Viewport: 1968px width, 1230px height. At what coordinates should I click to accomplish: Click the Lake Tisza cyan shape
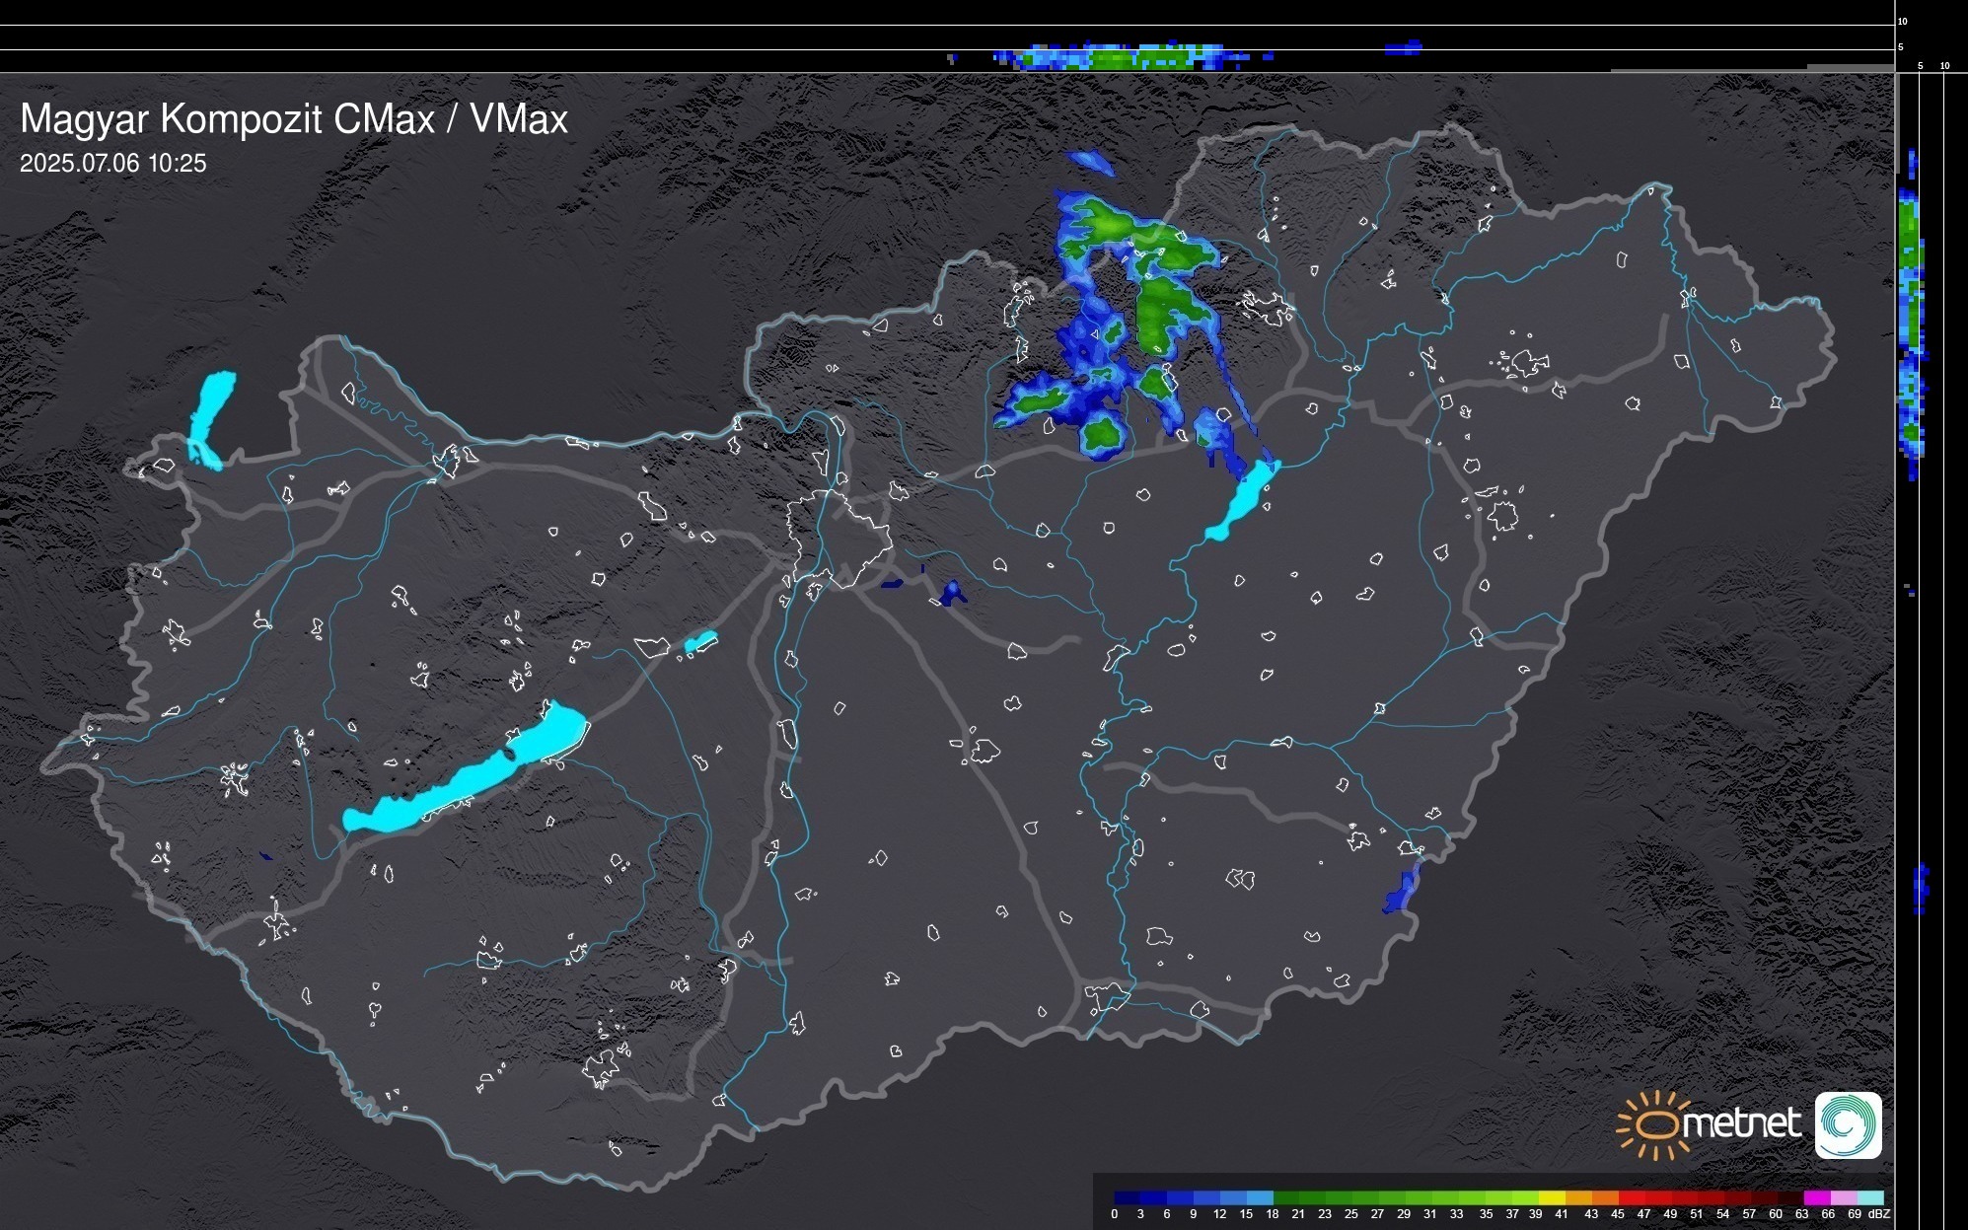pyautogui.click(x=1243, y=500)
